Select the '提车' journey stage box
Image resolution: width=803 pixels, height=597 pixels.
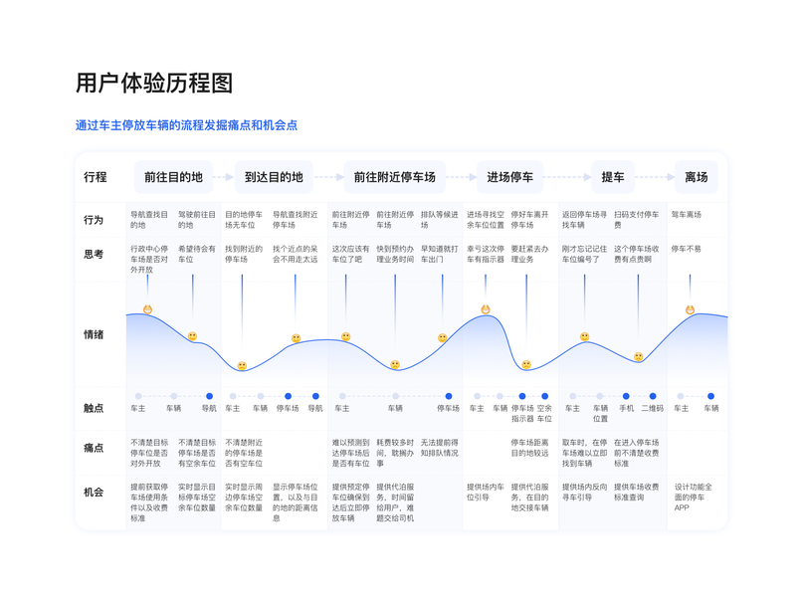(x=613, y=177)
